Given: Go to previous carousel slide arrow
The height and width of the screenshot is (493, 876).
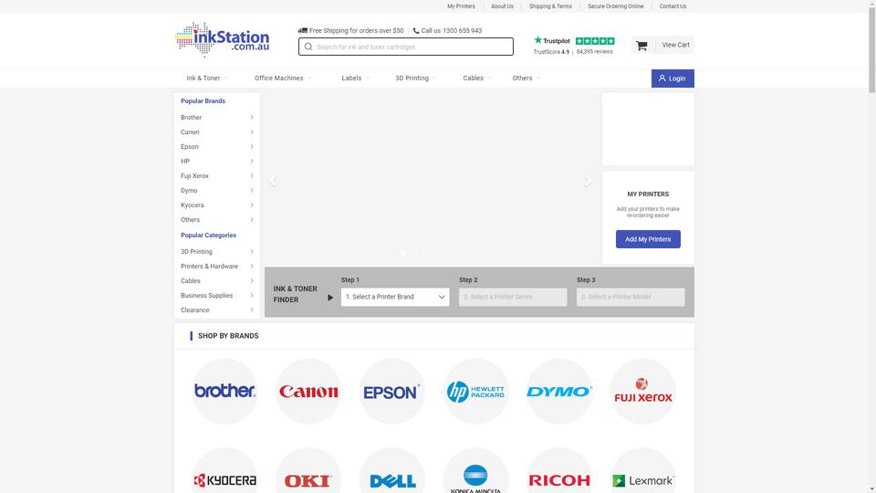Looking at the screenshot, I should (x=273, y=181).
